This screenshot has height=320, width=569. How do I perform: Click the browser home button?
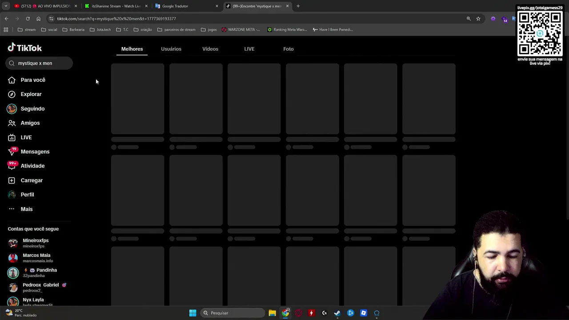pos(39,19)
